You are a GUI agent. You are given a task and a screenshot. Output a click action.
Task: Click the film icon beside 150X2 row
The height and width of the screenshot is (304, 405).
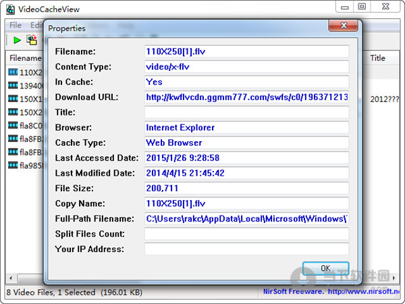[x=13, y=112]
